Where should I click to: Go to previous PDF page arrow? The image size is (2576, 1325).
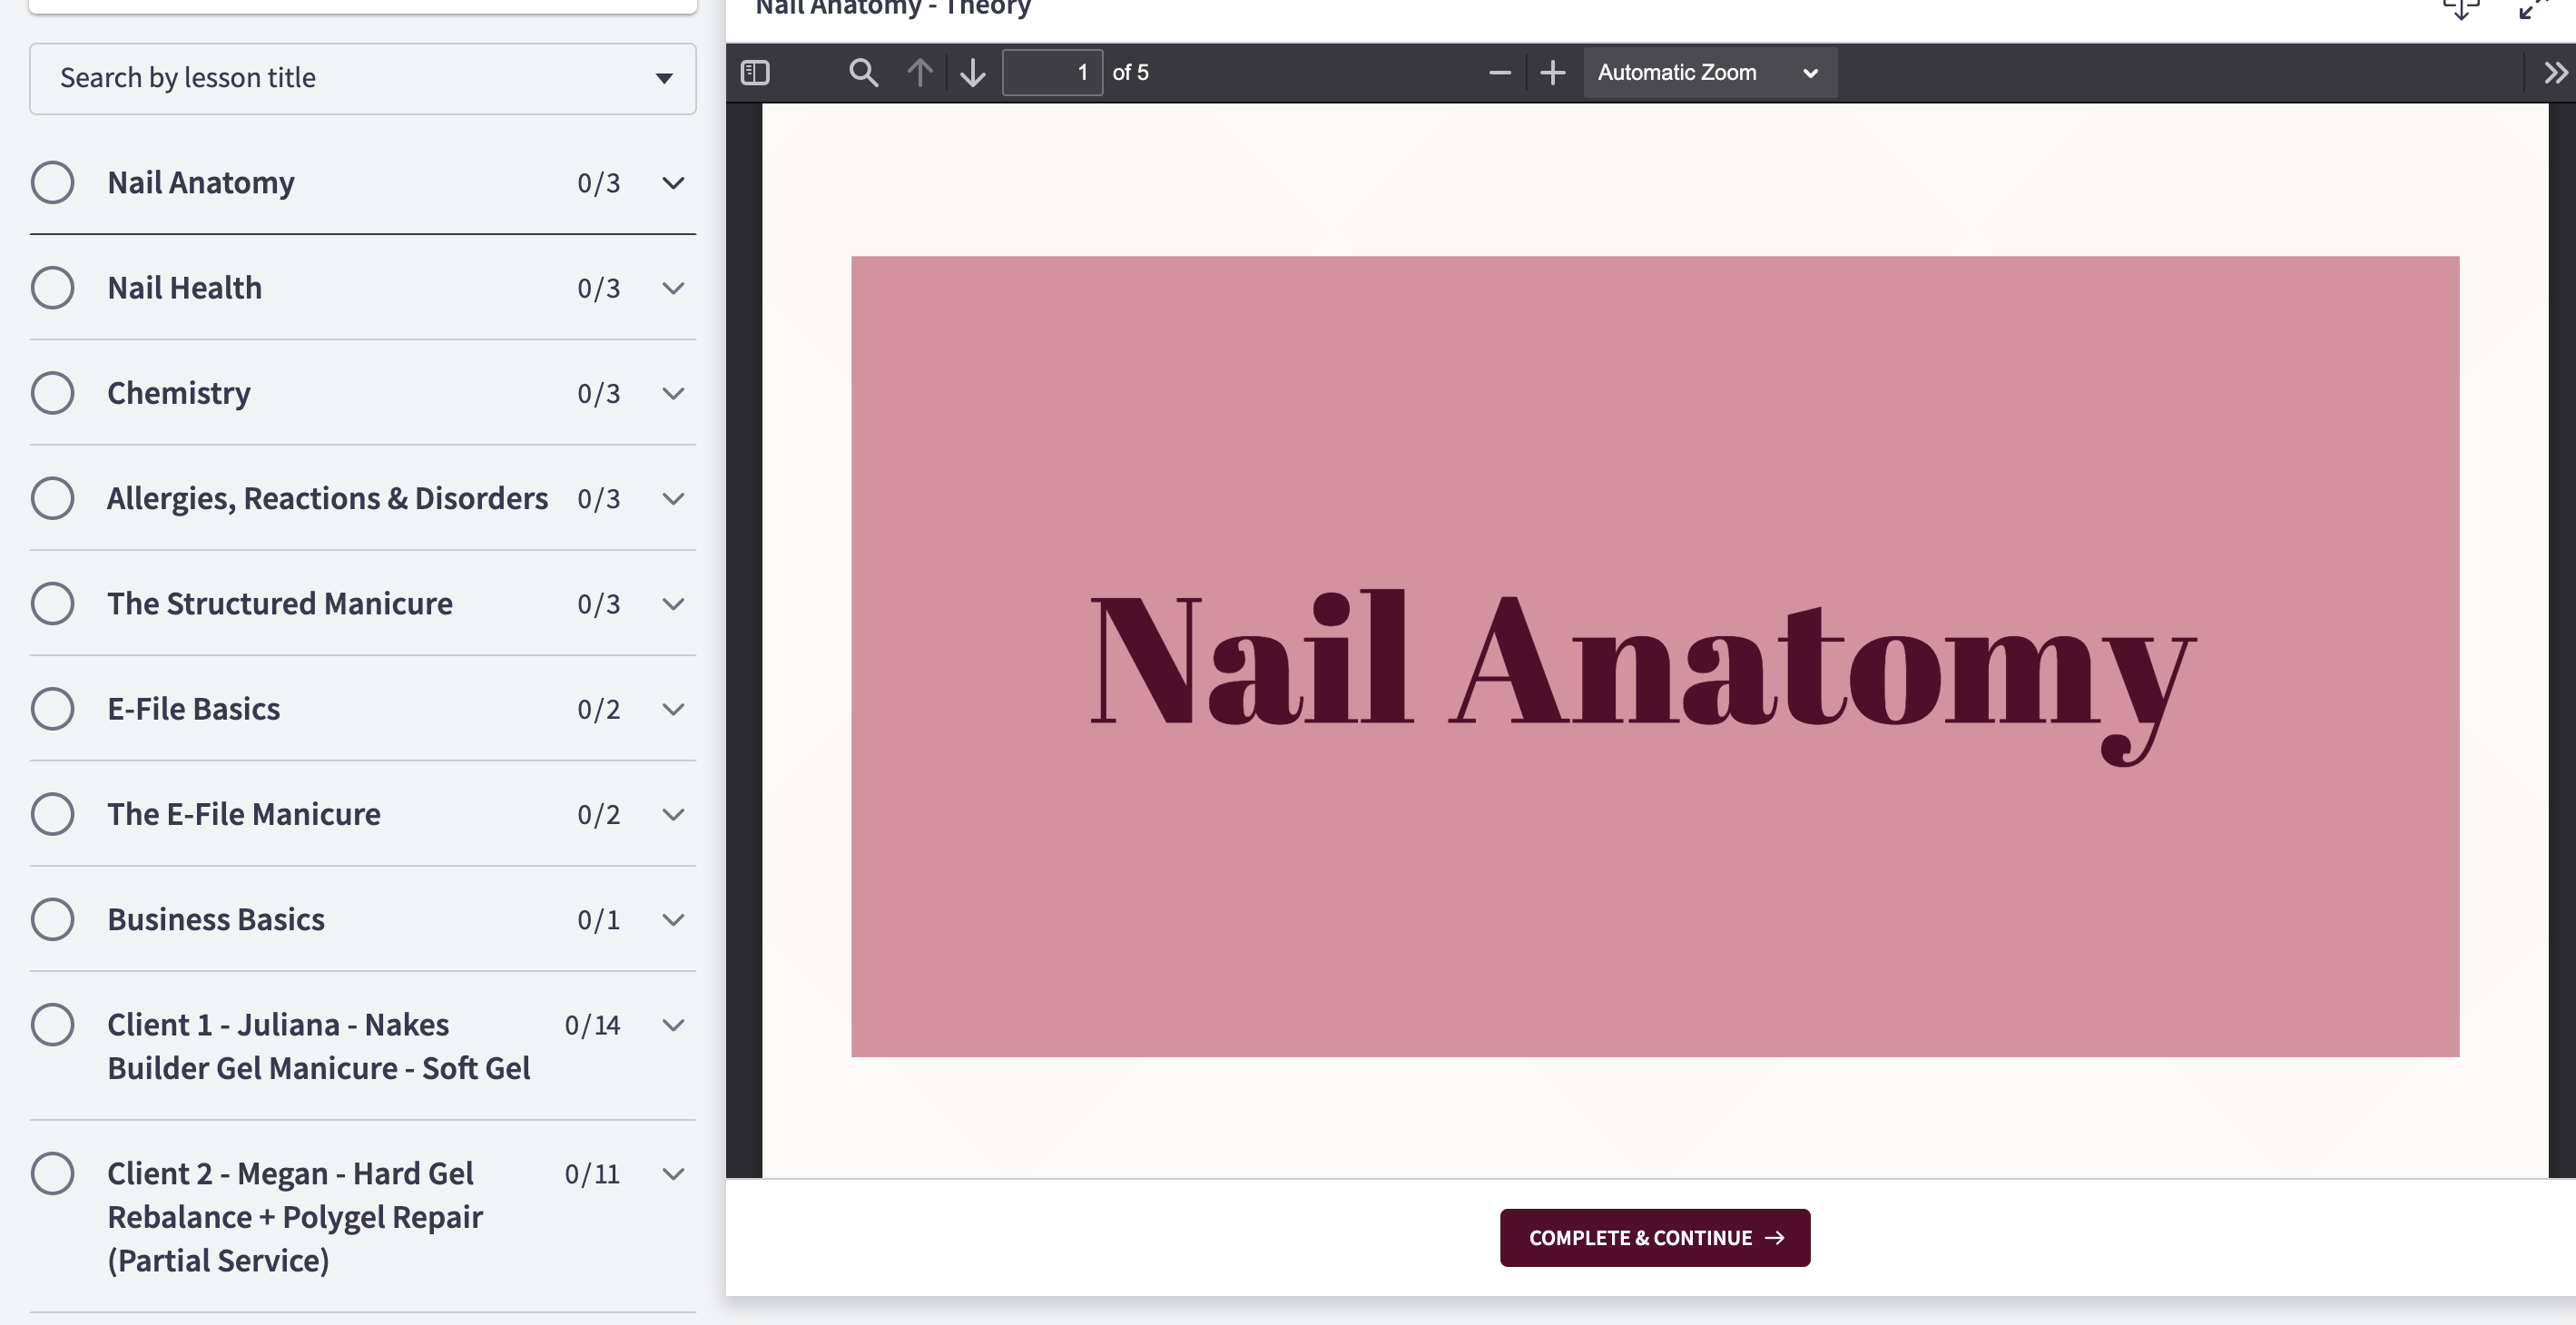919,72
